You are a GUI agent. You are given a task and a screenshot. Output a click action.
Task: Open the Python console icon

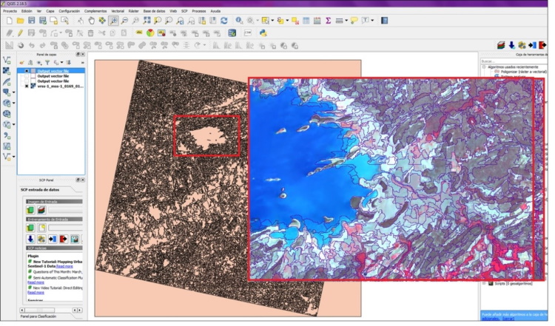pyautogui.click(x=262, y=33)
